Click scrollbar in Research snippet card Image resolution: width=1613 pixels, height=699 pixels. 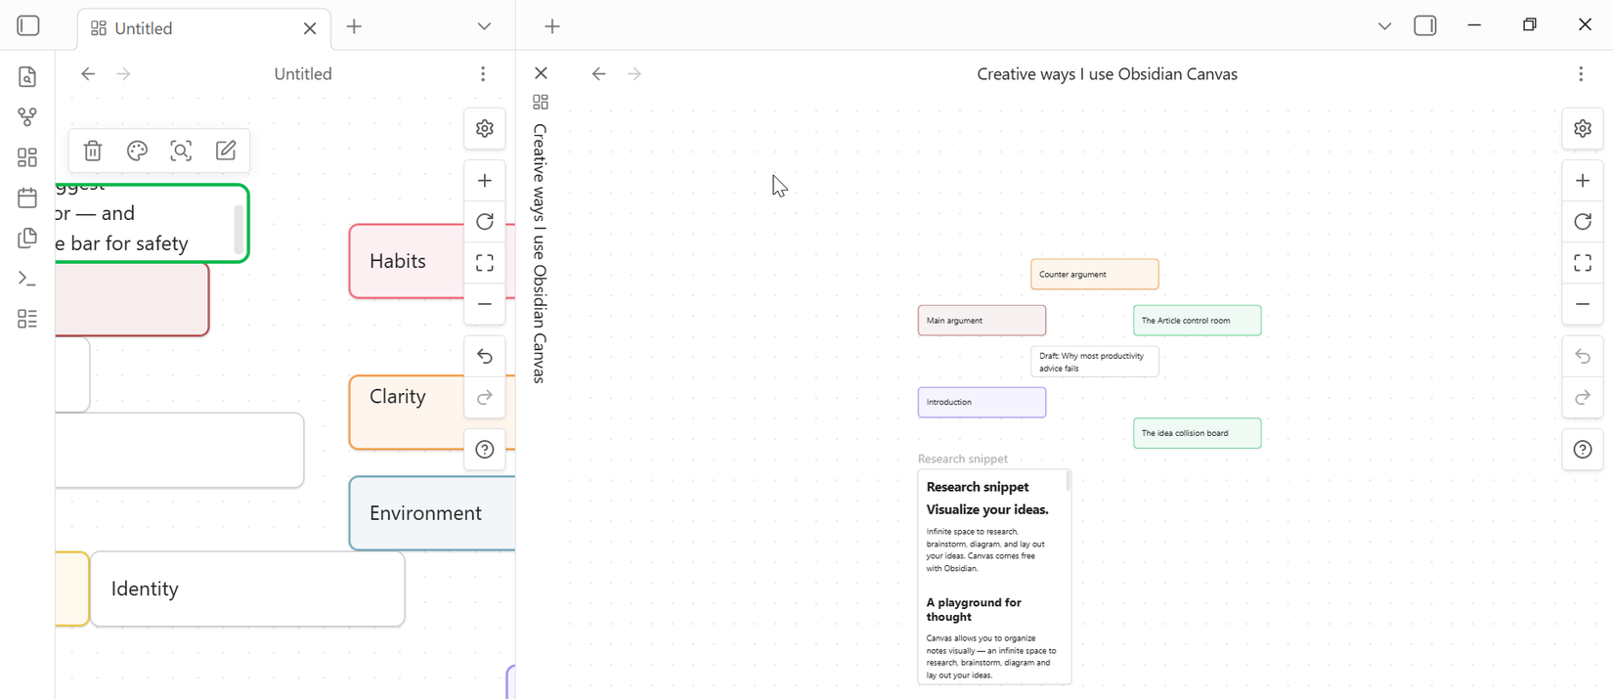point(1068,481)
